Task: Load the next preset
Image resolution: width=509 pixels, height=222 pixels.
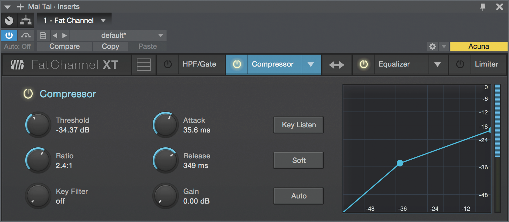Action: [64, 36]
